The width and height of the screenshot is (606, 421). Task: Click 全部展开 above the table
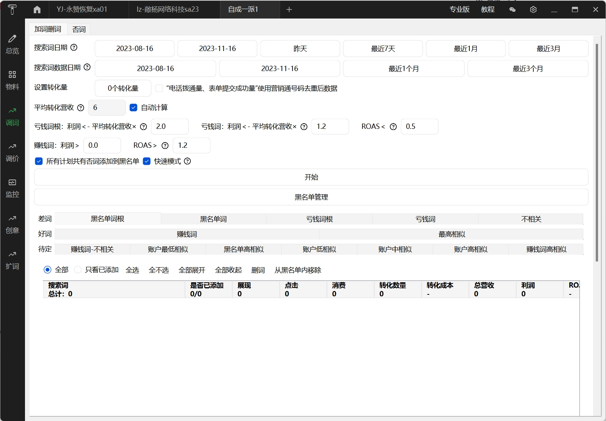coord(192,270)
